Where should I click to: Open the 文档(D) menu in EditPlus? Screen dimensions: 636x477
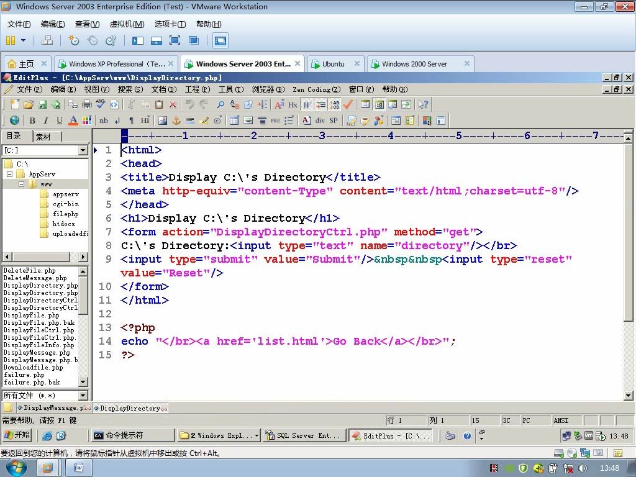point(164,89)
